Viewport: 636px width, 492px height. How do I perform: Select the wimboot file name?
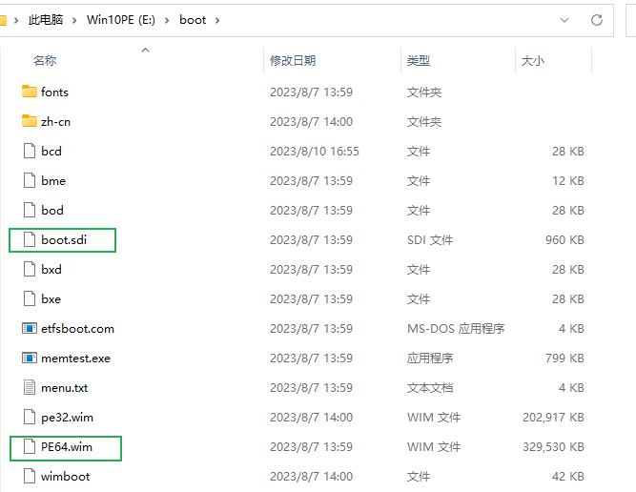pyautogui.click(x=65, y=477)
